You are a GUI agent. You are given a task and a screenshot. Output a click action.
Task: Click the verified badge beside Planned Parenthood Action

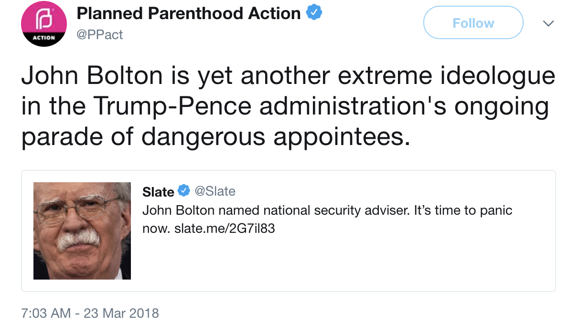pos(314,13)
